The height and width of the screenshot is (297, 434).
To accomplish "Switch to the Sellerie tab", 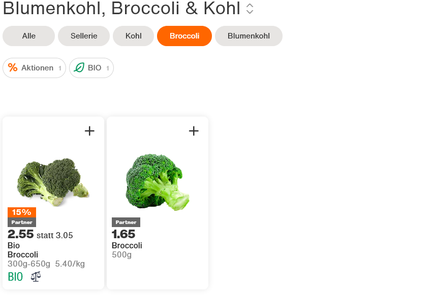I will [84, 36].
